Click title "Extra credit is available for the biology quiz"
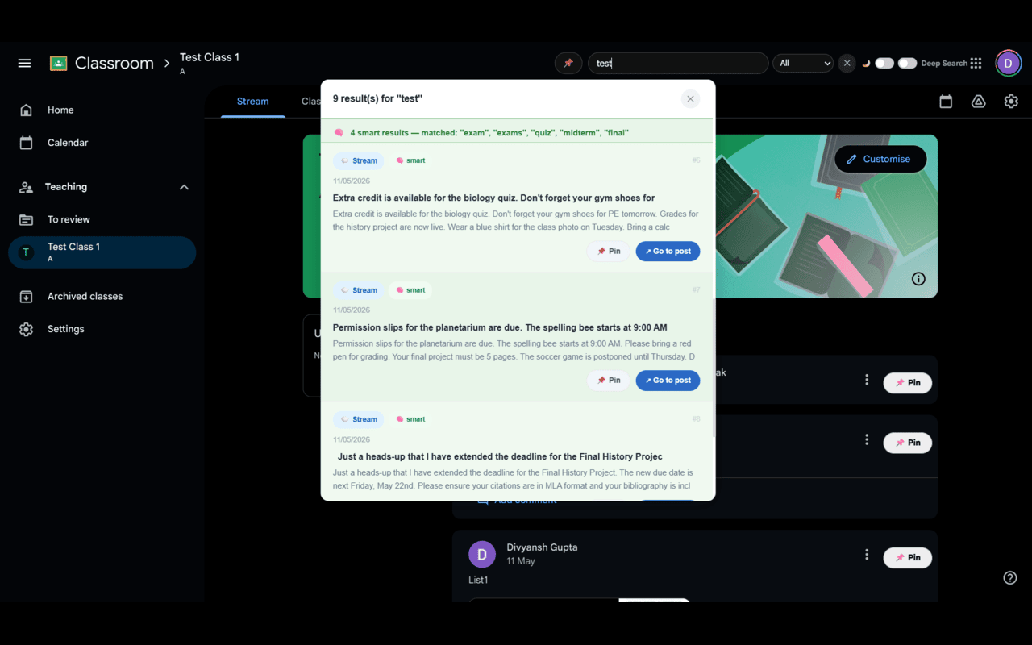This screenshot has width=1032, height=645. [493, 198]
